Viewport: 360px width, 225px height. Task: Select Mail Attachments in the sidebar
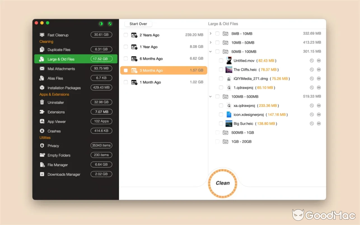tap(61, 68)
